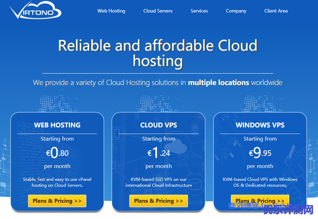Click Plans & Pricing under Windows VPS
This screenshot has width=318, height=219.
[x=260, y=200]
